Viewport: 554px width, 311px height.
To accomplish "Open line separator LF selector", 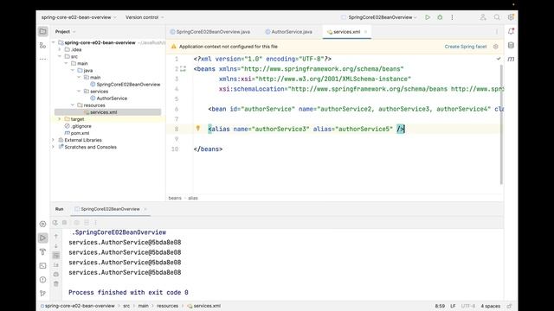I will [x=453, y=306].
